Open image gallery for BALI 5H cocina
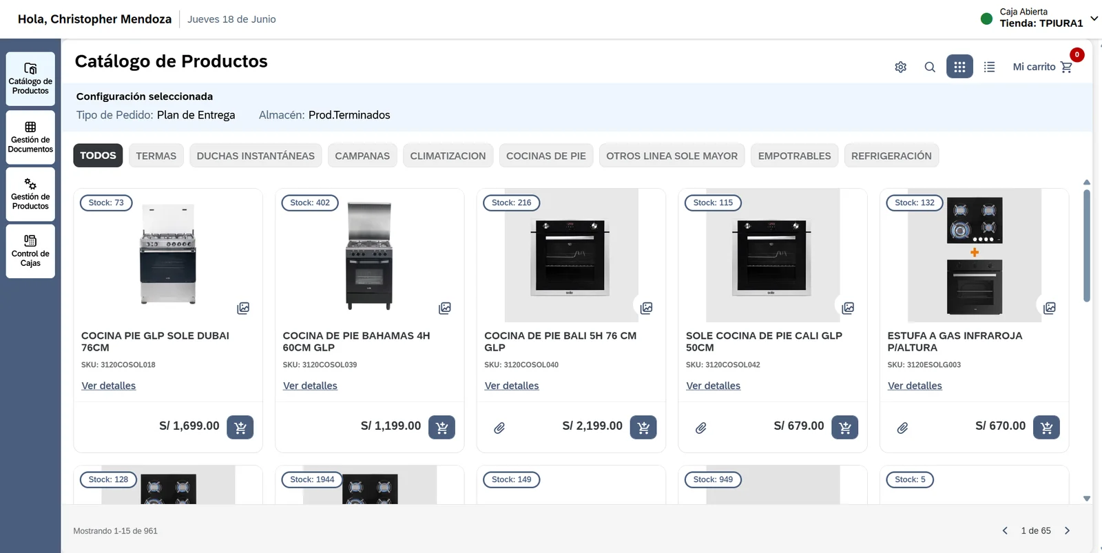 [x=646, y=308]
